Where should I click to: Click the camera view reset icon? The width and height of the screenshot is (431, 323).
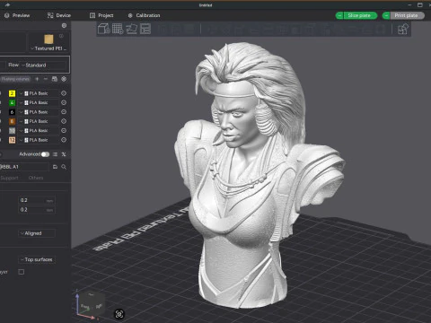coord(119,314)
